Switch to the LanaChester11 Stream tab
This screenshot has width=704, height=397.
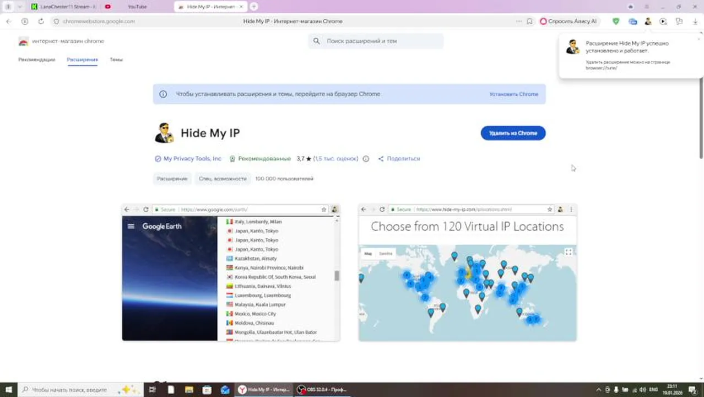coord(63,7)
